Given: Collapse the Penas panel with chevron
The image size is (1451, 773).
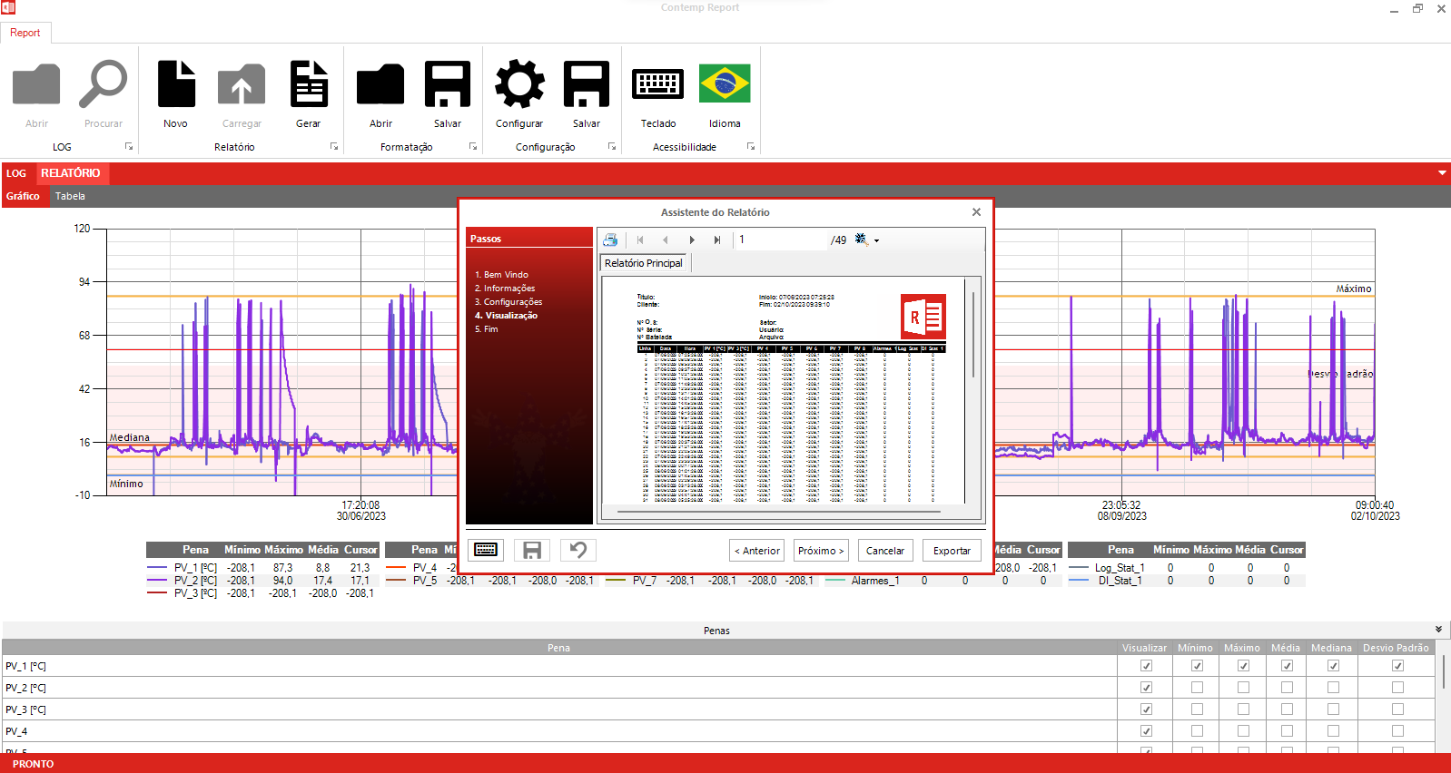Looking at the screenshot, I should click(x=1438, y=630).
